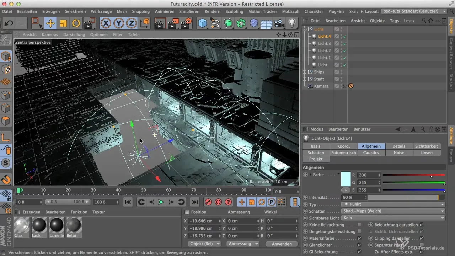This screenshot has height=256, width=455.
Task: Add a floor/environment object
Action: pos(267,23)
